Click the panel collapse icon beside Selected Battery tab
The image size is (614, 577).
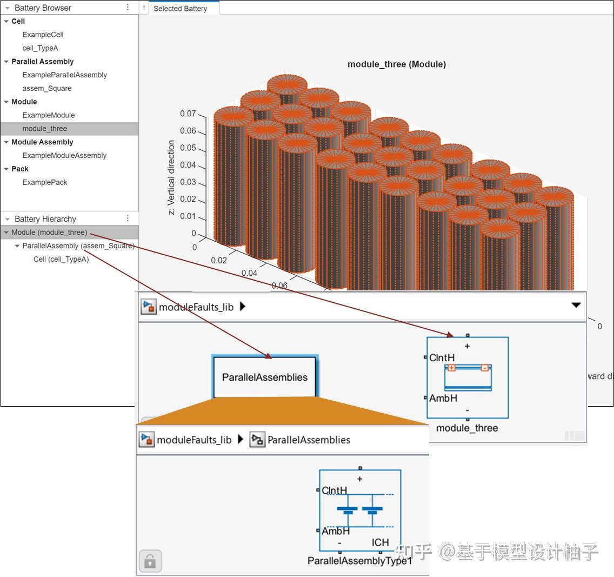tap(144, 8)
